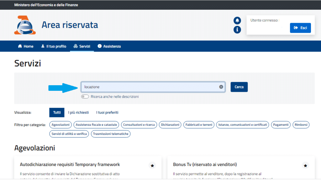321x181 pixels.
Task: Filter by Consultazioni e ricerca
Action: pyautogui.click(x=139, y=125)
